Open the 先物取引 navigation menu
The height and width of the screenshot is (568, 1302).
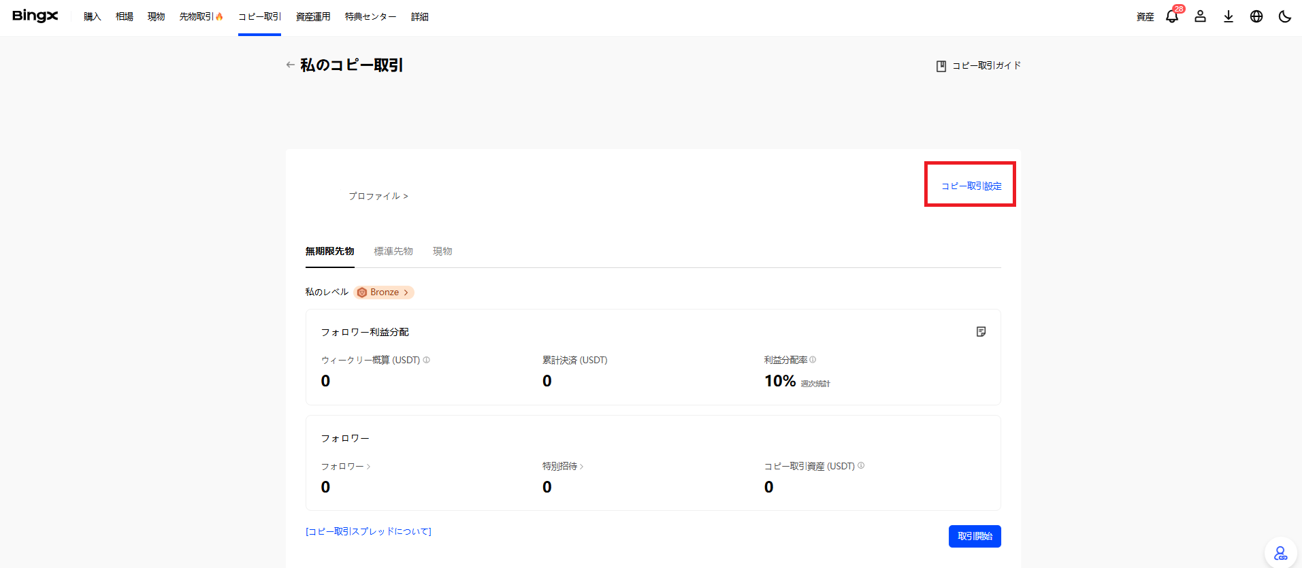[x=201, y=16]
